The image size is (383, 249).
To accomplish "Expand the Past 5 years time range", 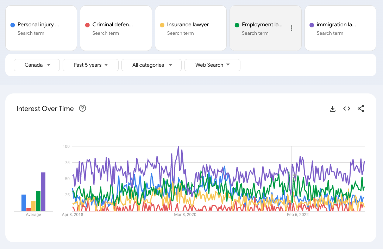I will [90, 65].
